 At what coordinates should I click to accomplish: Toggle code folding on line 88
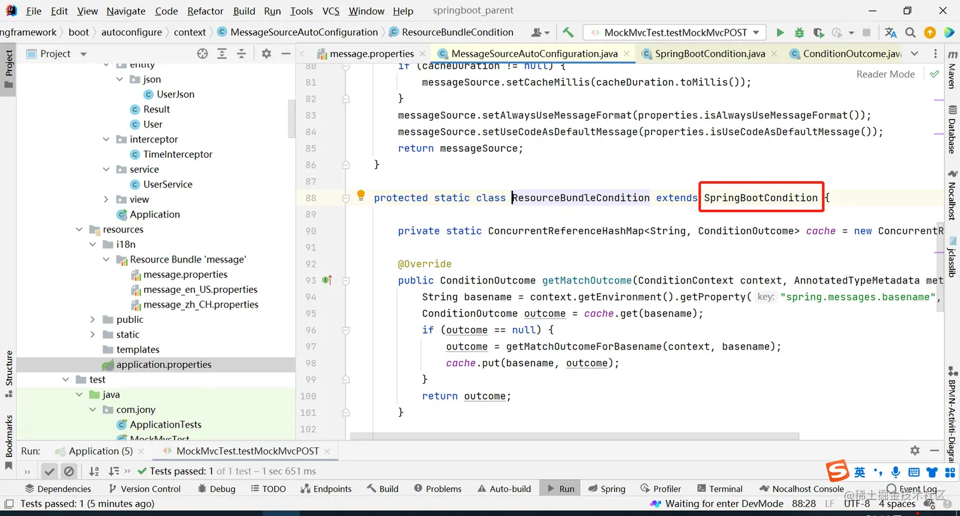(x=346, y=198)
